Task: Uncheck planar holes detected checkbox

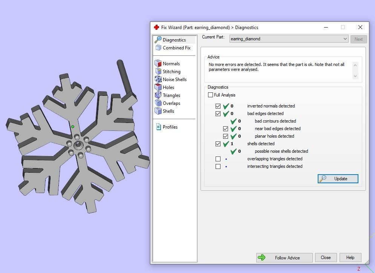Action: click(x=225, y=136)
